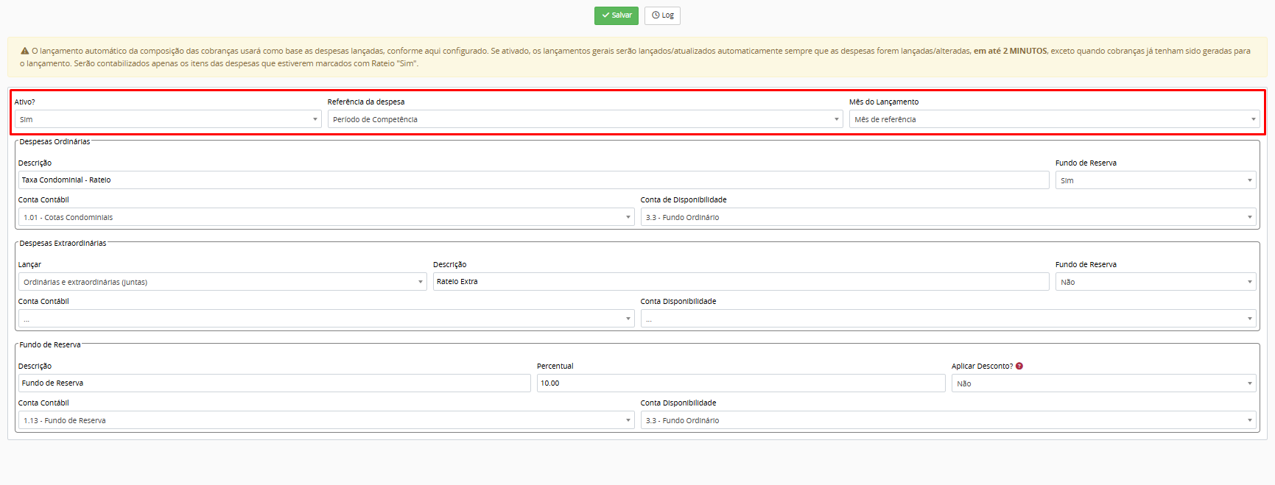Open the Log history button
Screen dimensions: 1275x485
[x=662, y=15]
